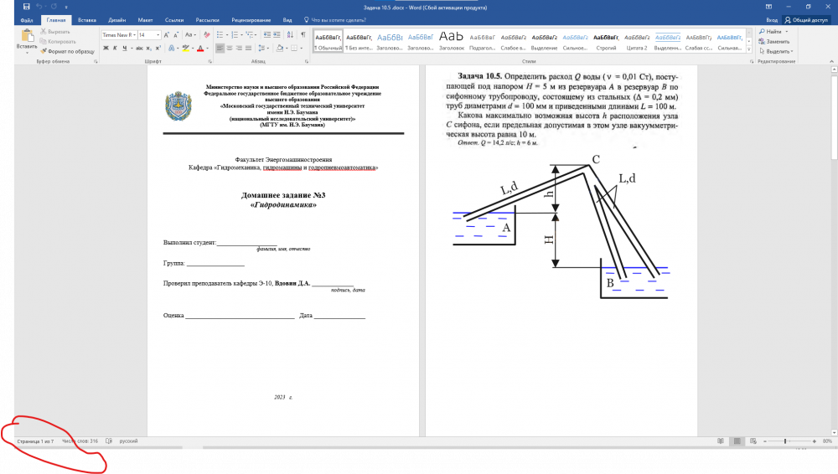Viewport: 838px width, 474px height.
Task: Switch to the Вставка ribbon tab
Action: coord(85,18)
